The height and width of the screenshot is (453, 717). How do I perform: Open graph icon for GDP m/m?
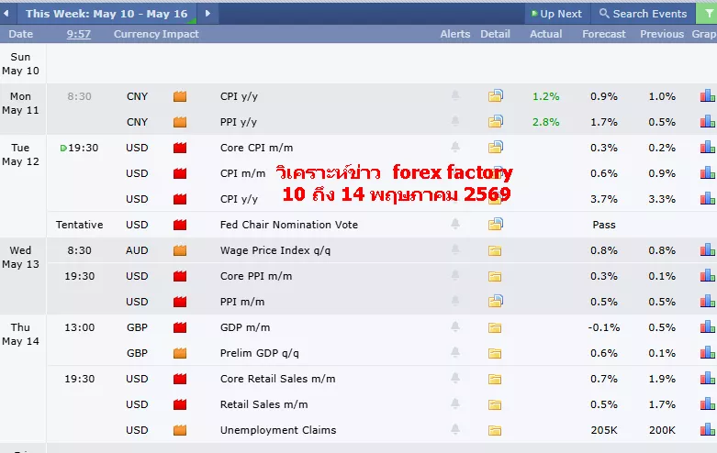pyautogui.click(x=708, y=327)
